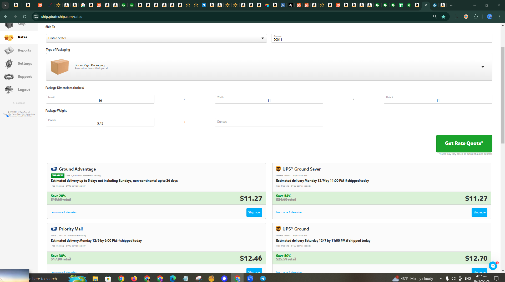Open Support in the sidebar
This screenshot has height=282, width=505.
(19, 77)
